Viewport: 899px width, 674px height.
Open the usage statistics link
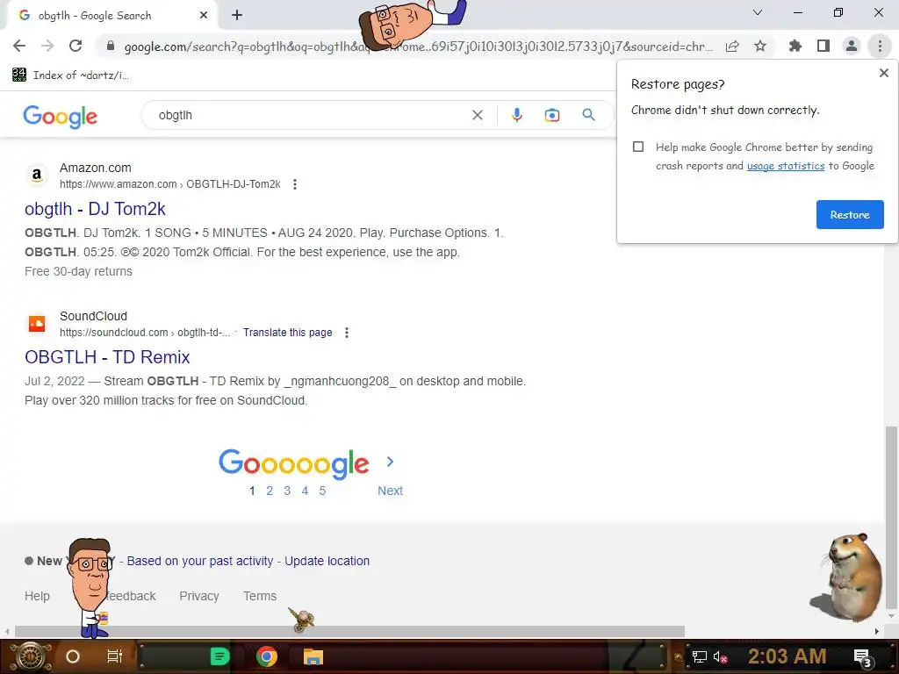(786, 166)
